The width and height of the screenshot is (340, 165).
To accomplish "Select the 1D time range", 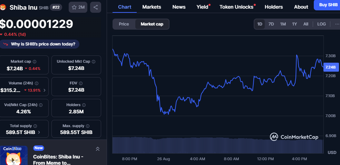I will click(x=260, y=24).
